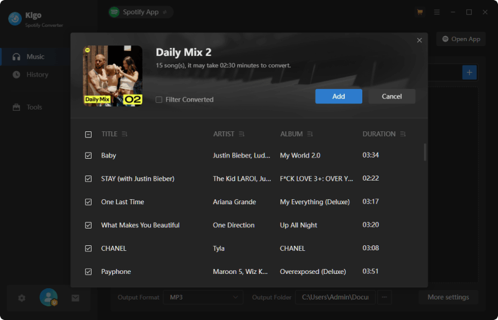Click the History clock icon
Viewport: 498px width, 320px height.
pyautogui.click(x=16, y=75)
